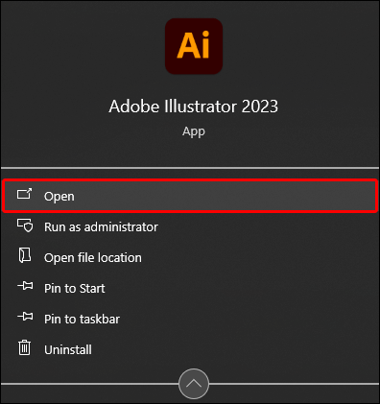Click the pin icon beside Pin to Start
This screenshot has height=404, width=380.
[x=25, y=286]
